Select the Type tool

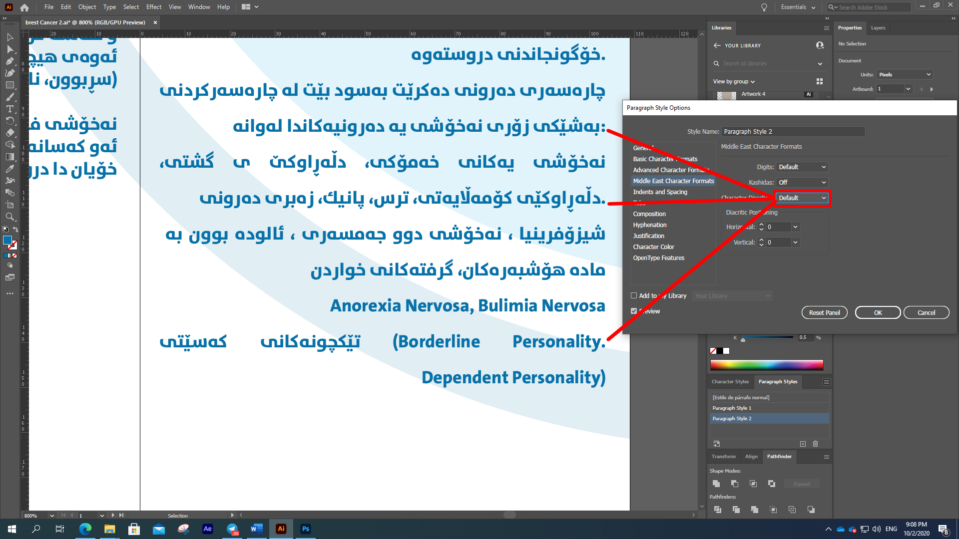coord(10,109)
